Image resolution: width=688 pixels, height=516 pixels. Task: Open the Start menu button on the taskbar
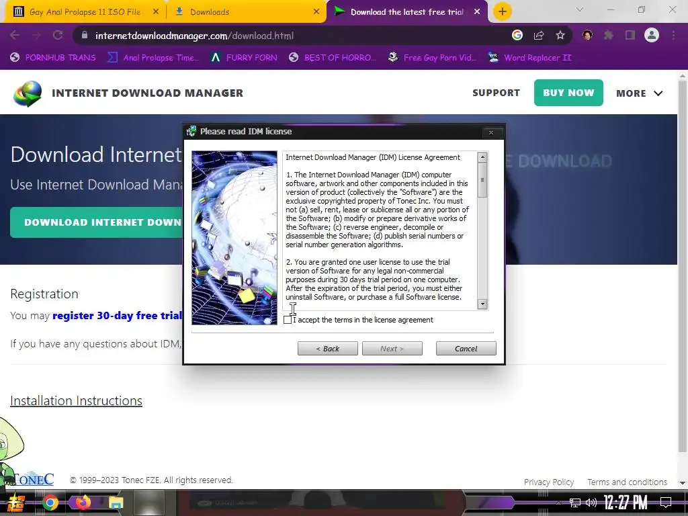click(x=15, y=503)
